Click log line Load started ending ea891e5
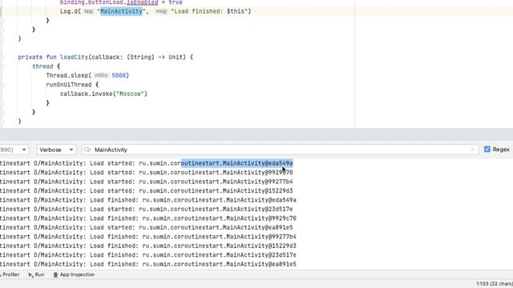This screenshot has height=288, width=513. pyautogui.click(x=146, y=227)
